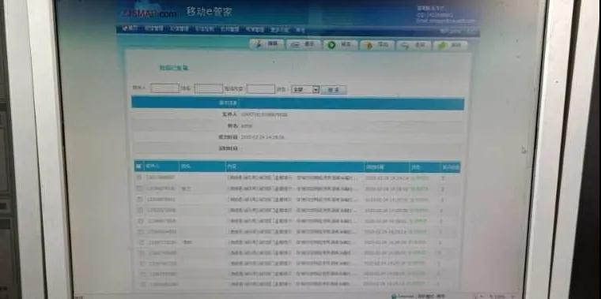Click the toolbar button with the green refresh icon

[x=451, y=46]
